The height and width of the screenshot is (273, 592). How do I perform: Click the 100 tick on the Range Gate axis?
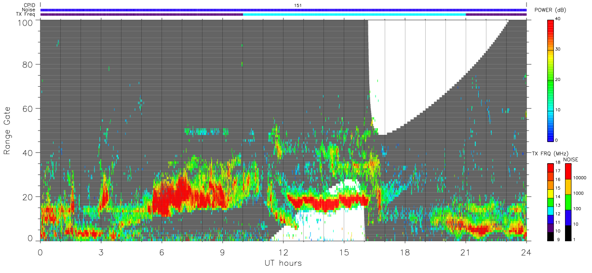[26, 22]
